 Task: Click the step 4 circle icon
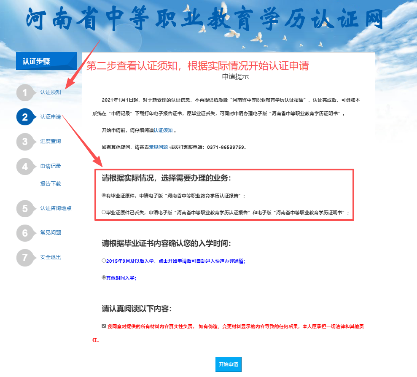(x=25, y=167)
